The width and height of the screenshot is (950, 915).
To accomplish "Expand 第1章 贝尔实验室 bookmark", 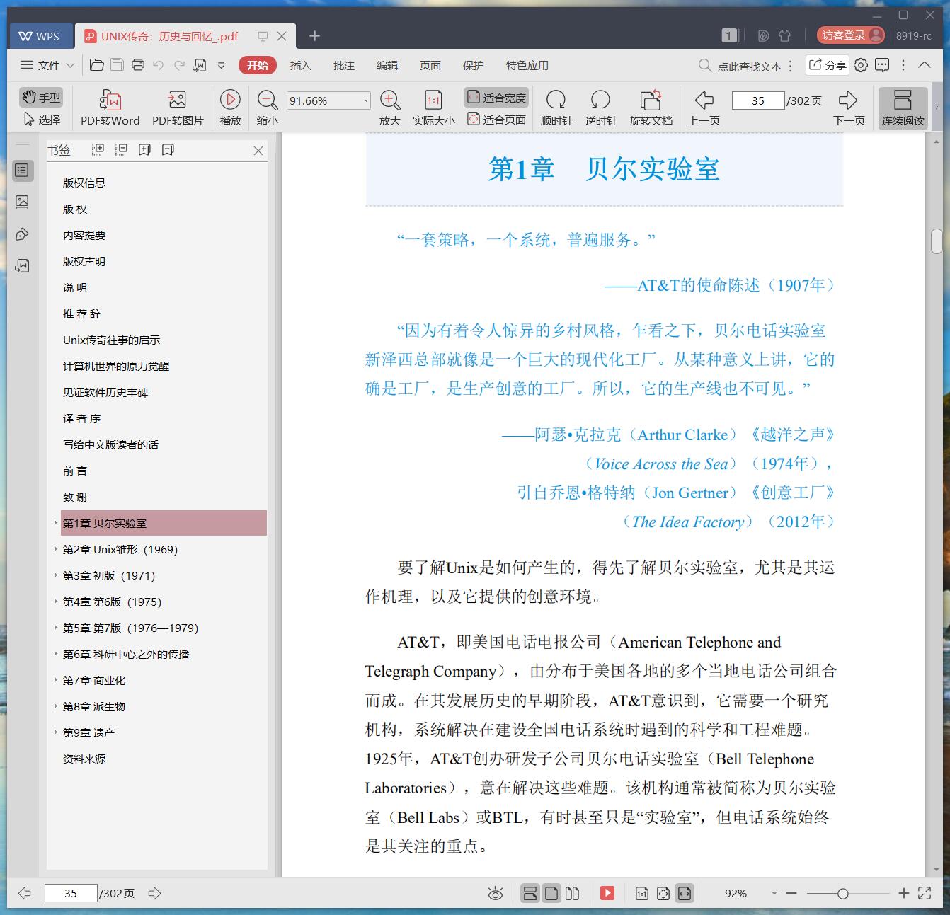I will pyautogui.click(x=56, y=523).
